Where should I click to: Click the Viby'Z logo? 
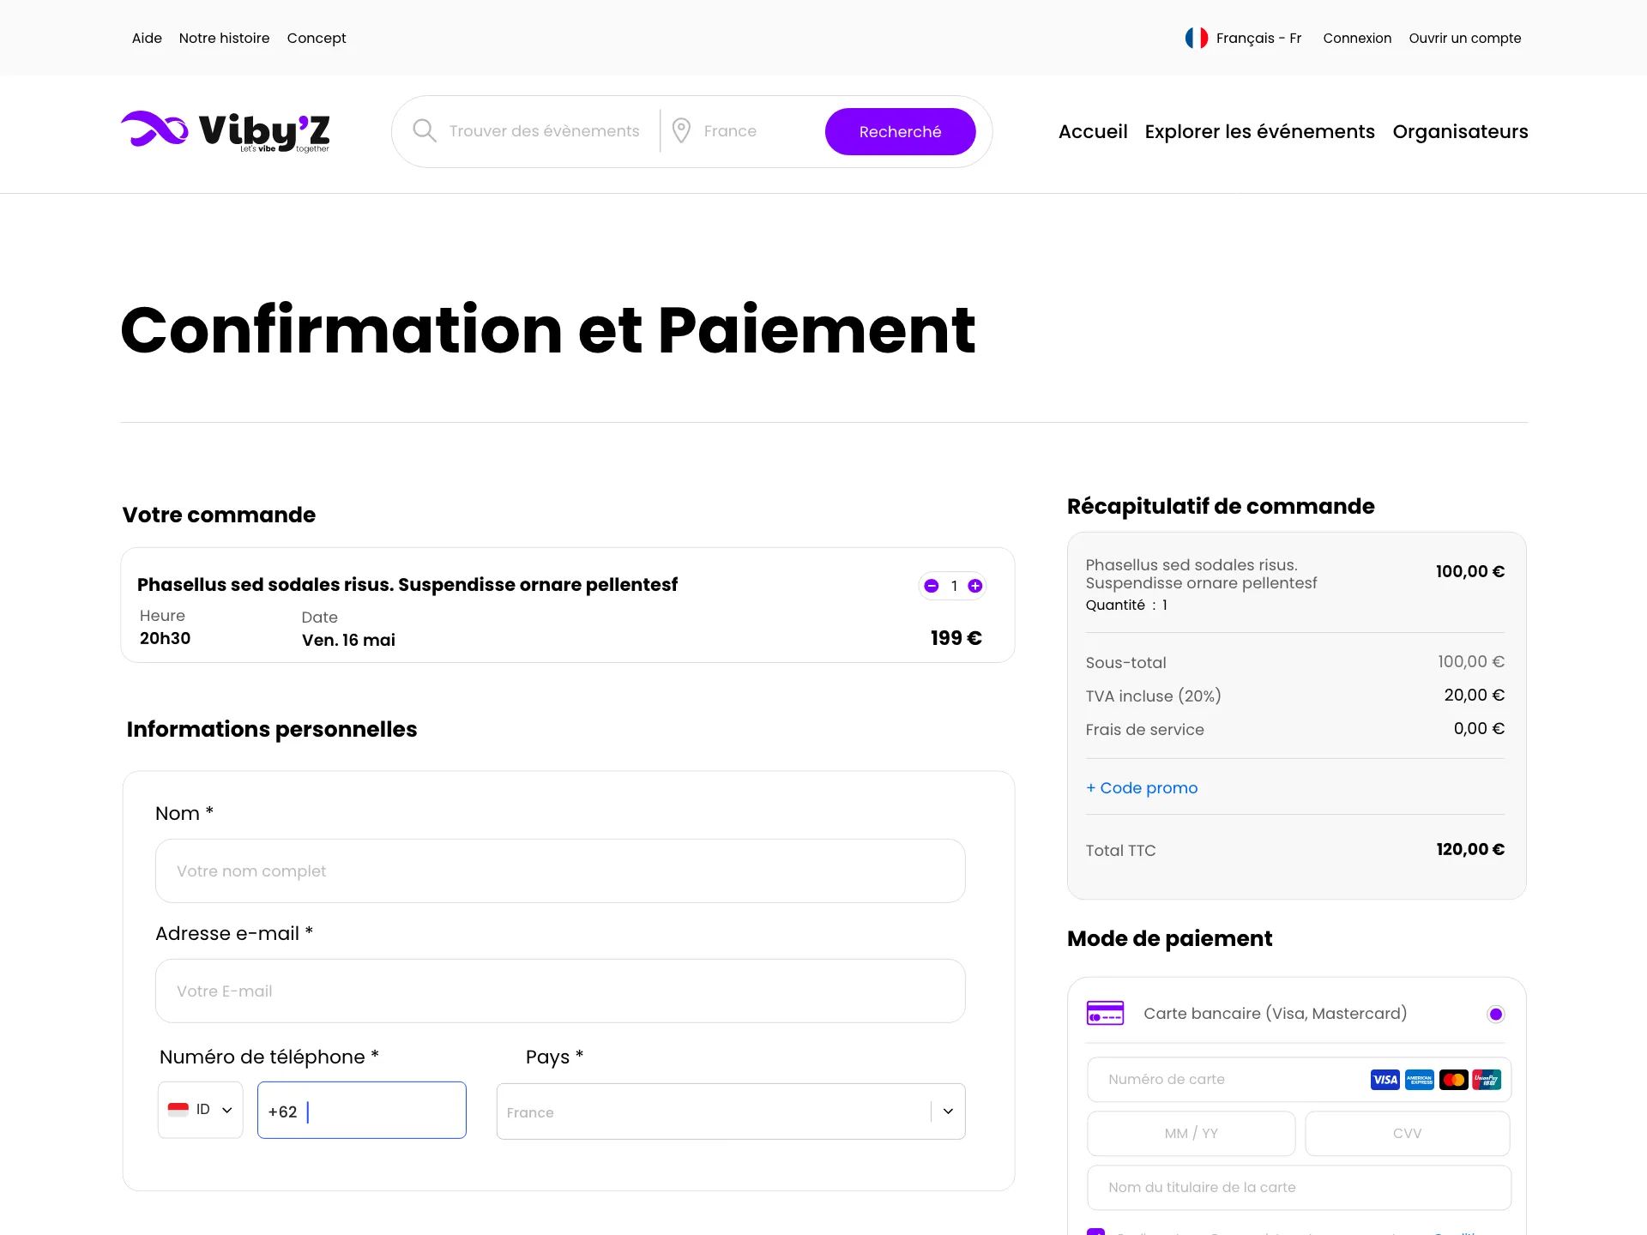[225, 132]
